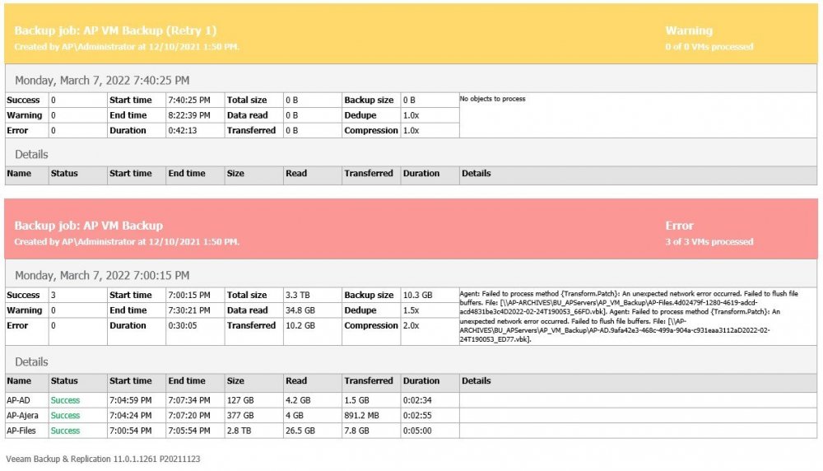
Task: Click the "1.5 GB" transferred value for AP-AD
Action: (357, 400)
